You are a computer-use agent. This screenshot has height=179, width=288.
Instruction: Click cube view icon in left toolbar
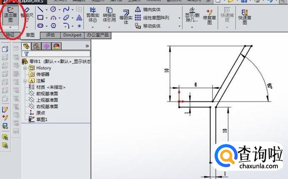(x=5, y=49)
